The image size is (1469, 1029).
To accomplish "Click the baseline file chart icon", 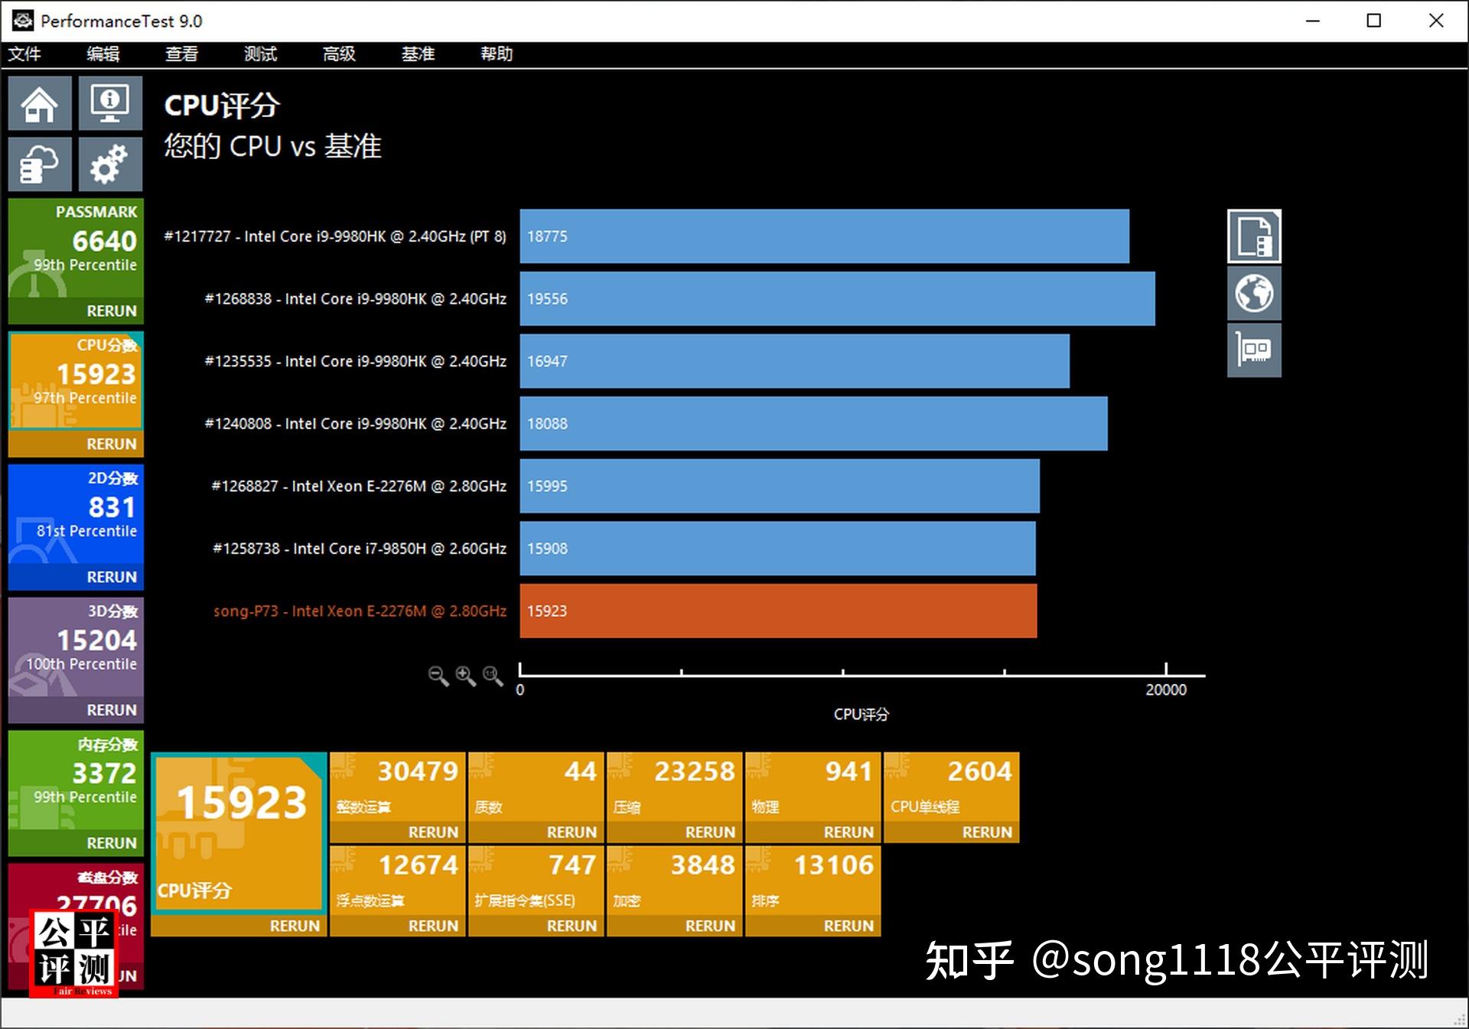I will coord(1254,236).
